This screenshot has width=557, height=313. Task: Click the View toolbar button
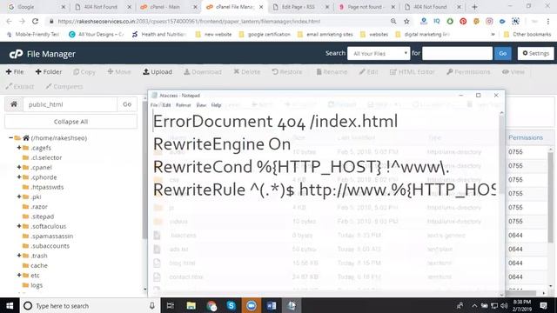(x=513, y=71)
